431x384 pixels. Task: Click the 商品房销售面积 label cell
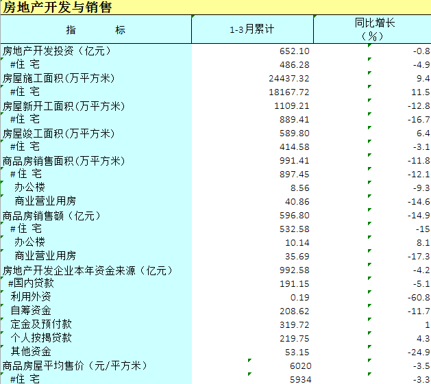pos(64,160)
